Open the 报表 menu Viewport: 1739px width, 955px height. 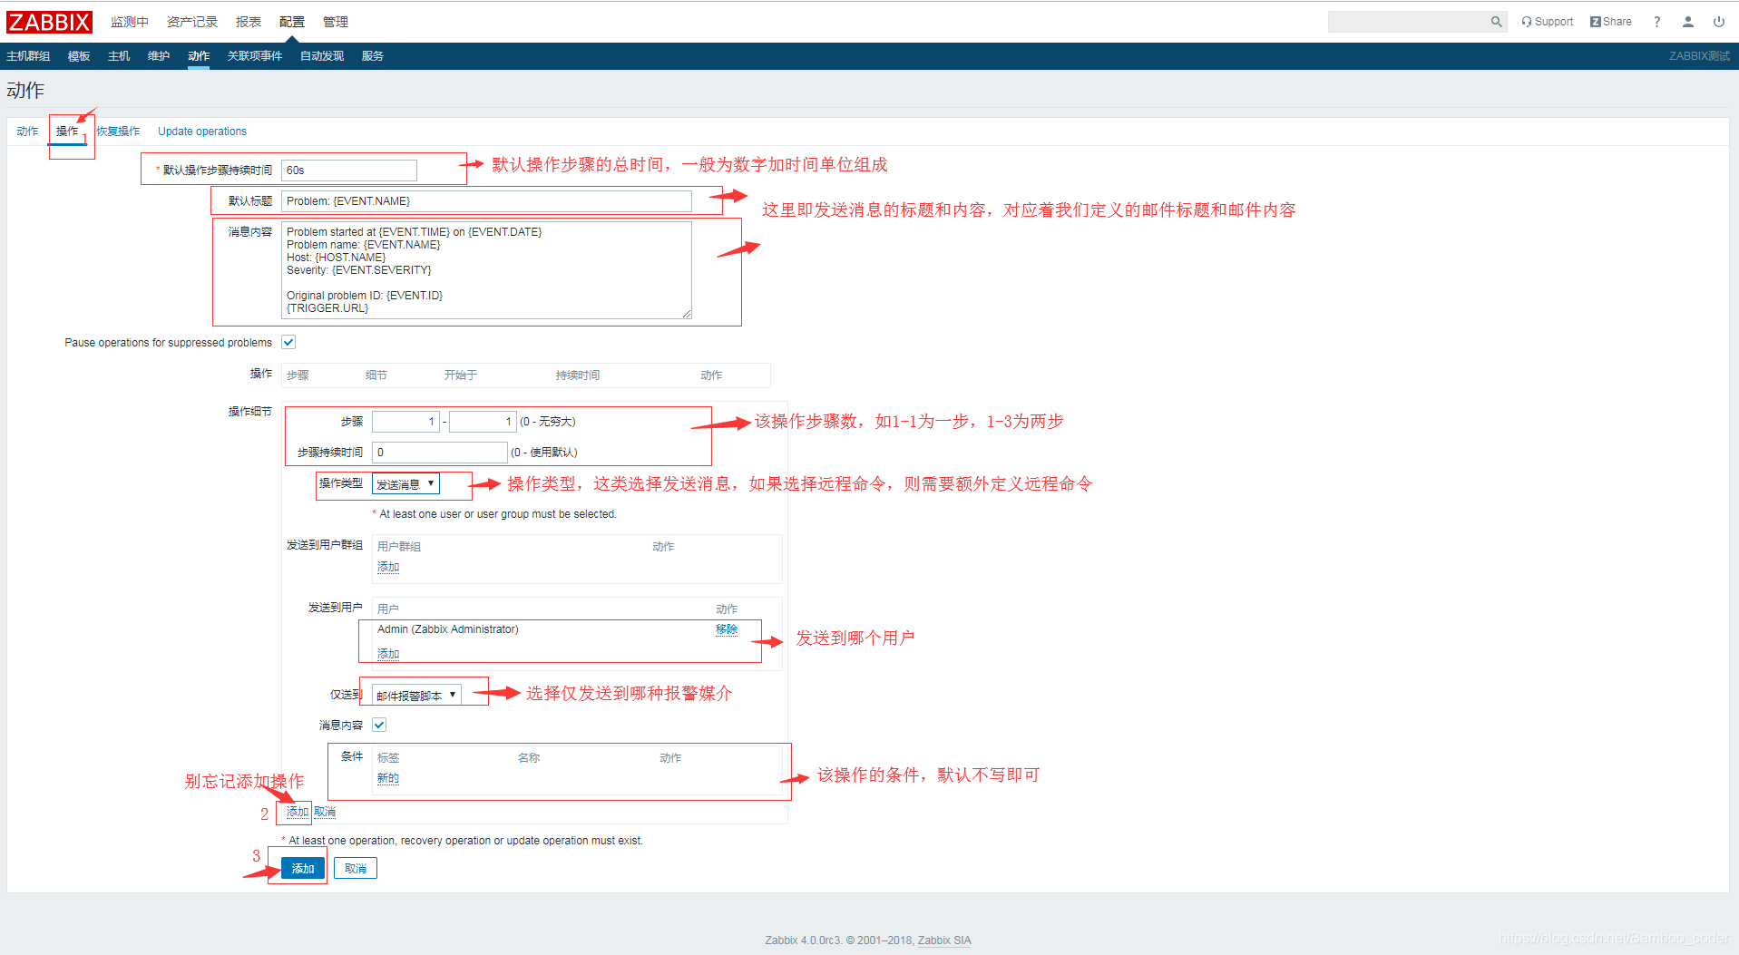tap(248, 22)
